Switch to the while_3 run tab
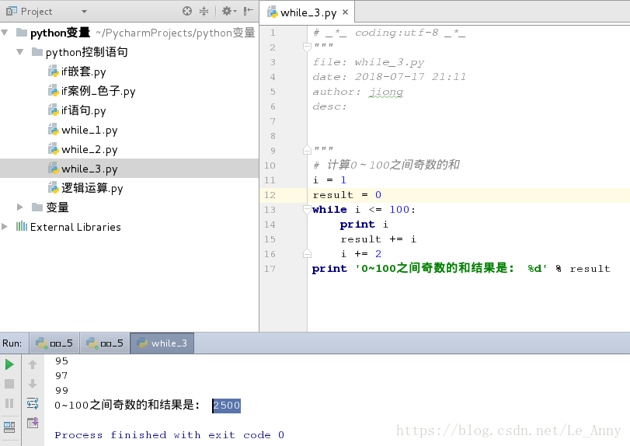This screenshot has height=446, width=630. (x=162, y=343)
